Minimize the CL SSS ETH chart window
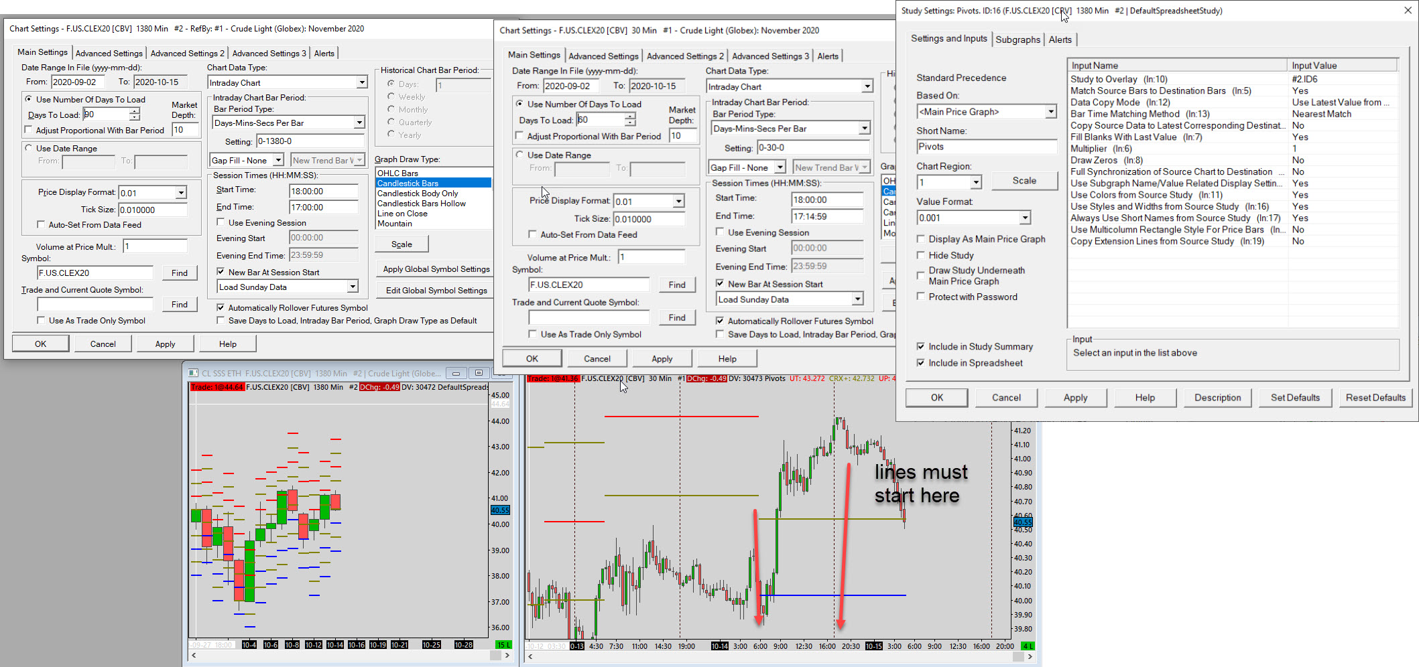The width and height of the screenshot is (1419, 667). point(456,373)
